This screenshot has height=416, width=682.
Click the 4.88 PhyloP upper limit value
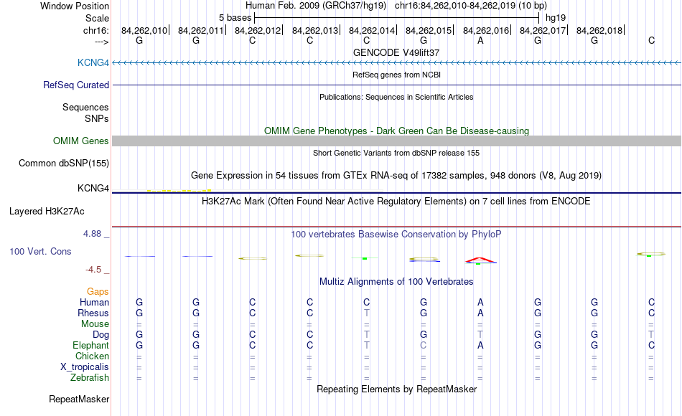coord(92,234)
